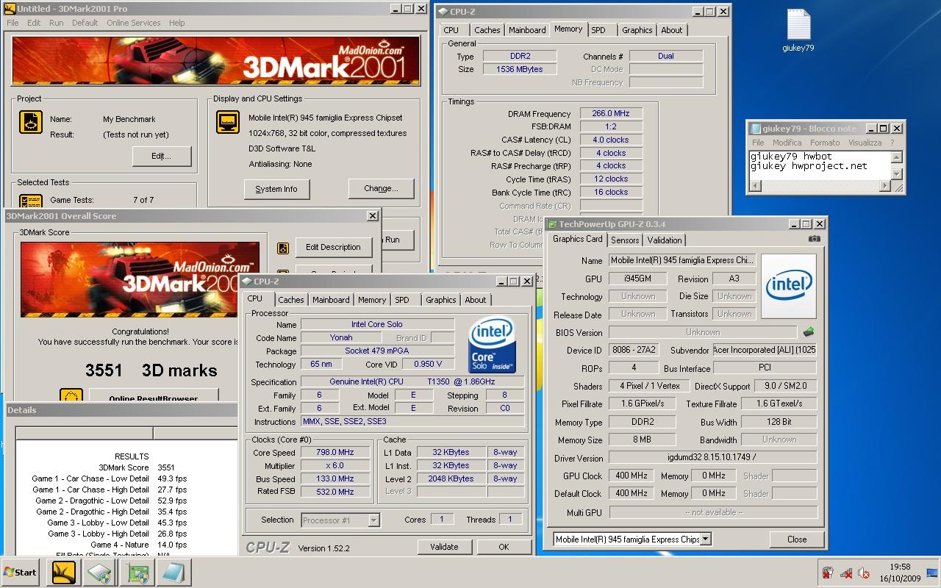Click the Notepad scrollbar up arrow
This screenshot has width=941, height=588.
[x=896, y=157]
